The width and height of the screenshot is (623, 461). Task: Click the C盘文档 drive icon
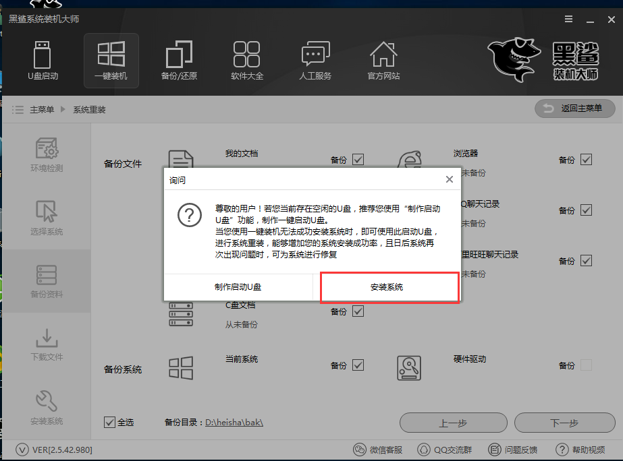[x=181, y=314]
